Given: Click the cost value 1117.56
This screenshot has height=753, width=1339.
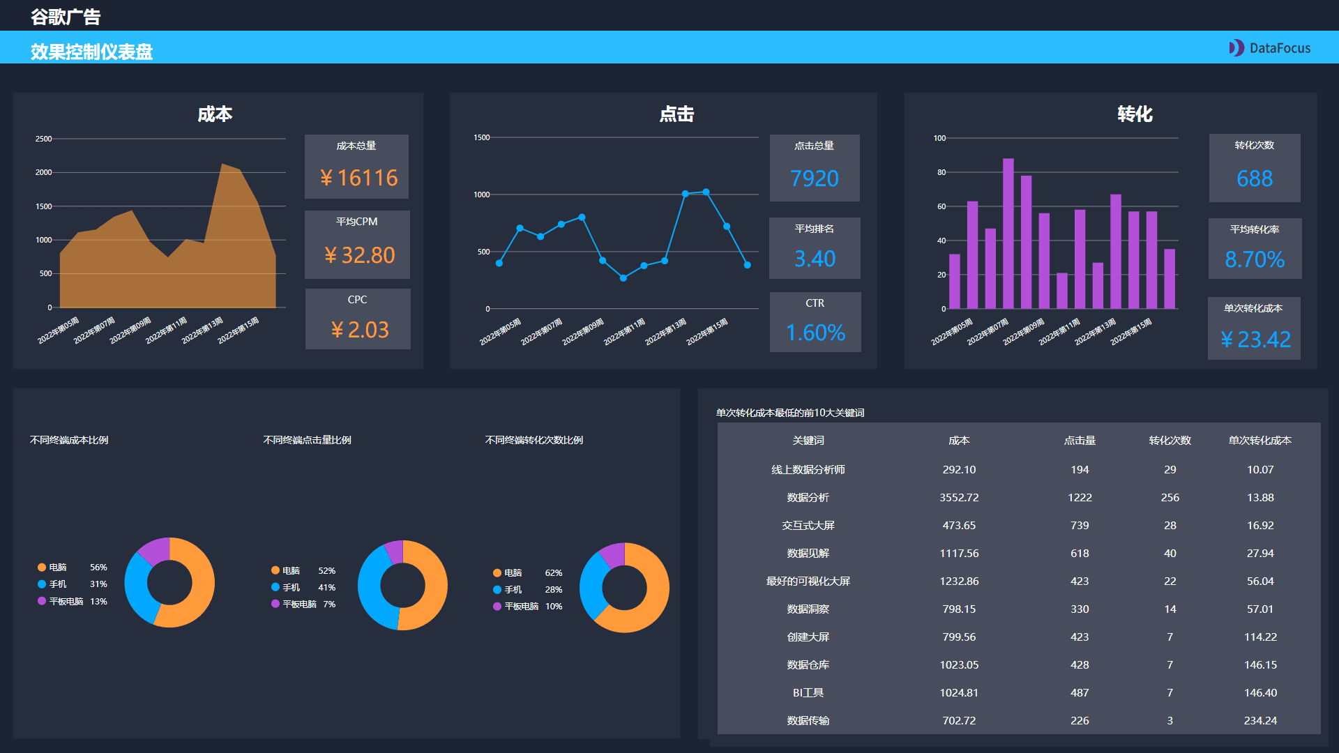Looking at the screenshot, I should tap(959, 553).
